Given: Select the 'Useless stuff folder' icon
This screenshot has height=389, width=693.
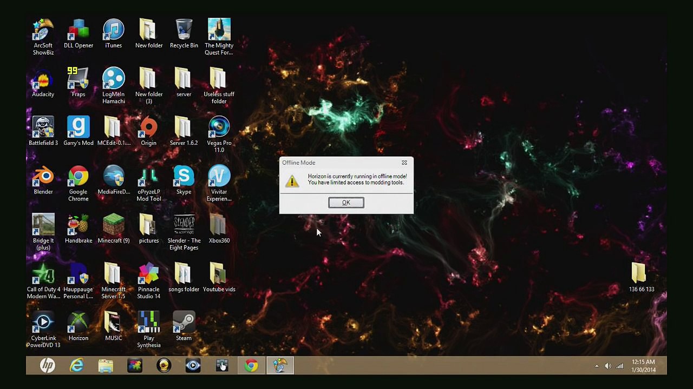Looking at the screenshot, I should [219, 85].
